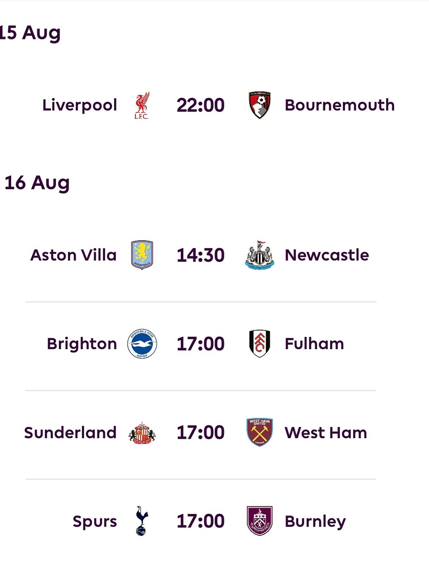
Task: Select the Sunderland club crest
Action: click(142, 433)
